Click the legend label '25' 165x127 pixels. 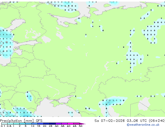(50, 126)
